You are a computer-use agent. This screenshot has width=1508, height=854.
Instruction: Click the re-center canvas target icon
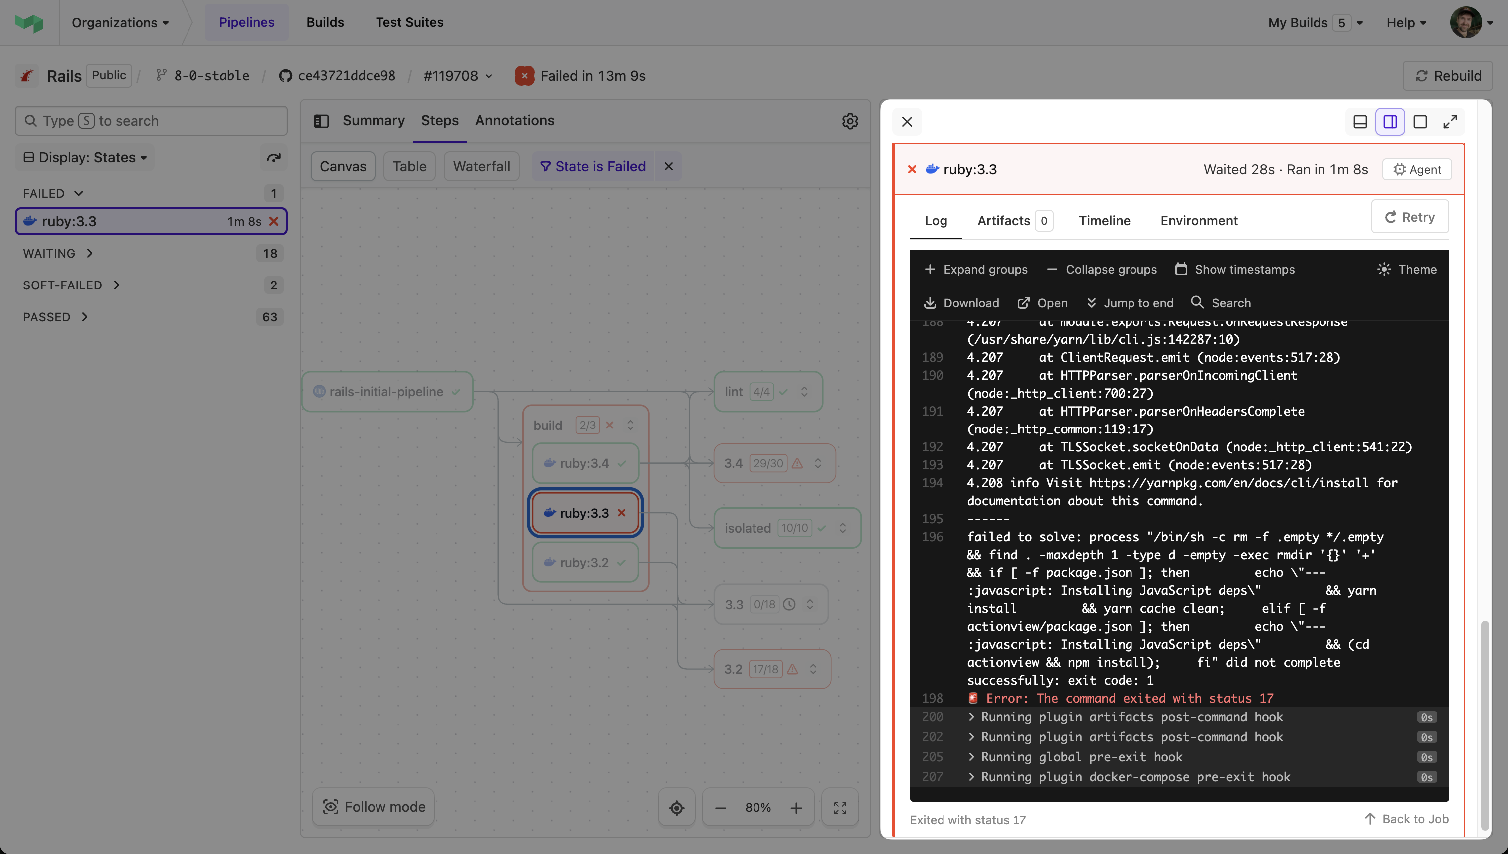(x=676, y=808)
